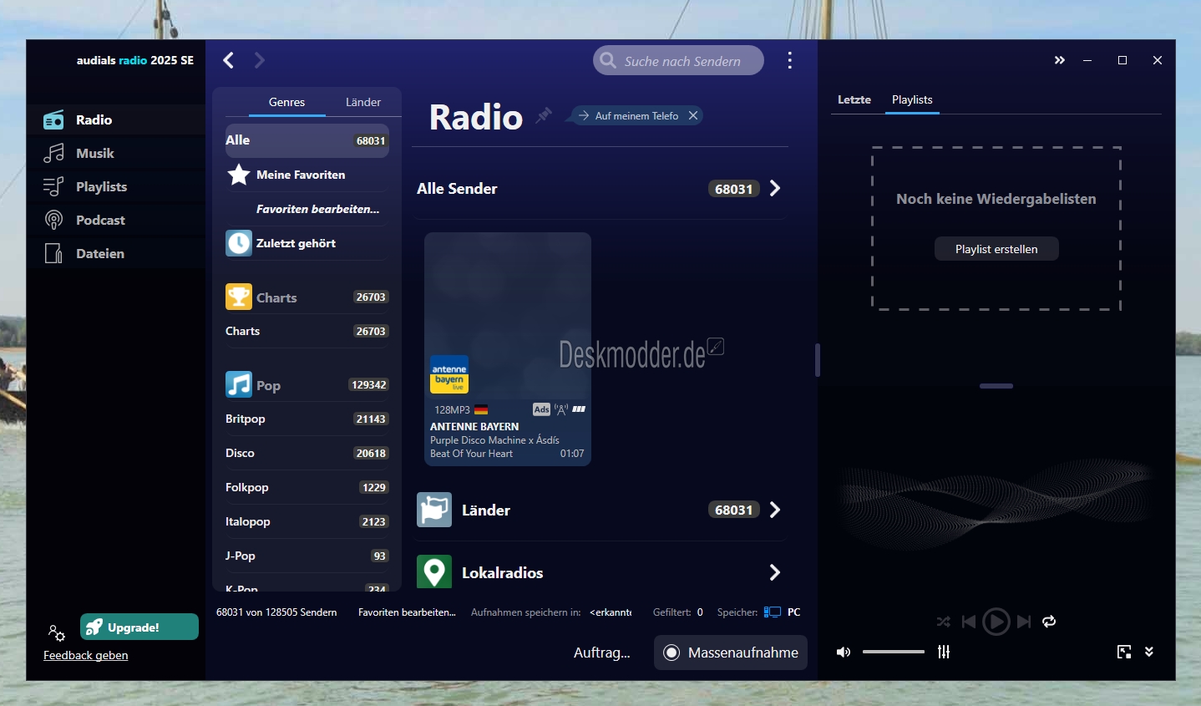Select the Radio section in the sidebar
The image size is (1201, 706).
(x=93, y=119)
